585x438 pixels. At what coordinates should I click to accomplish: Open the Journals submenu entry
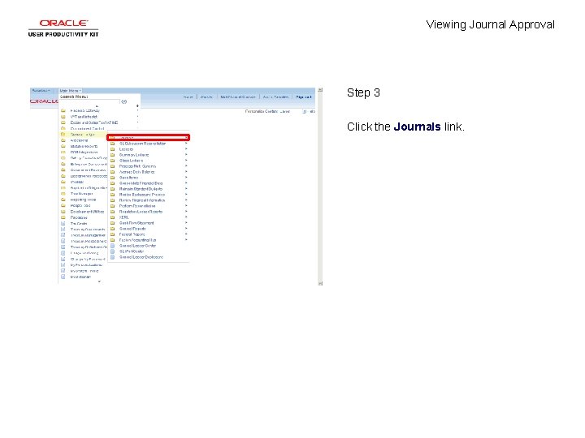(x=149, y=138)
